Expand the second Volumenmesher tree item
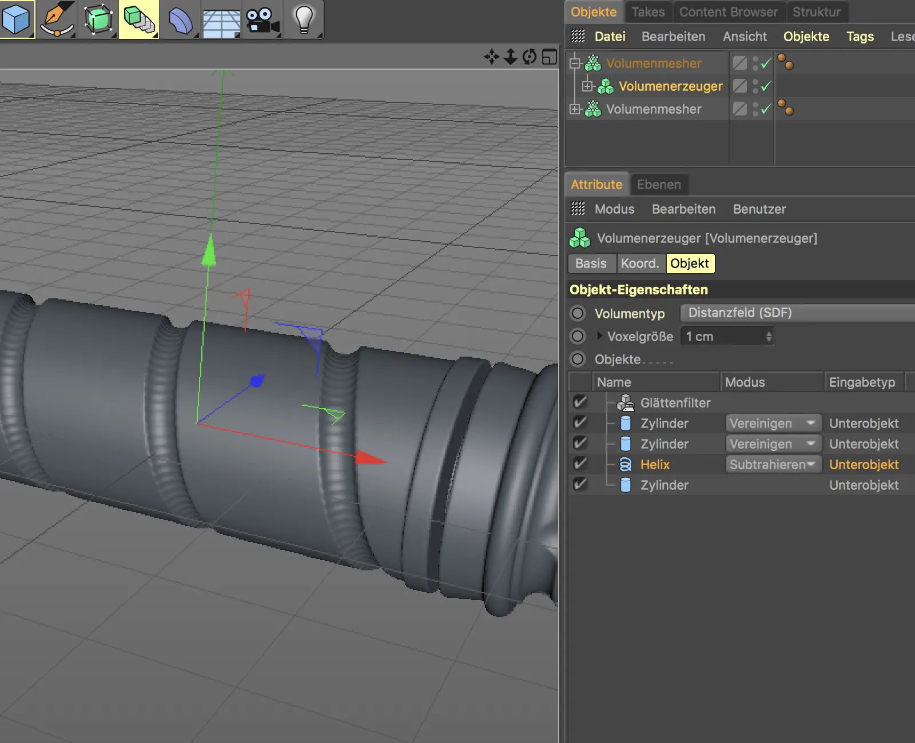Screen dimensions: 915x743 click(575, 109)
